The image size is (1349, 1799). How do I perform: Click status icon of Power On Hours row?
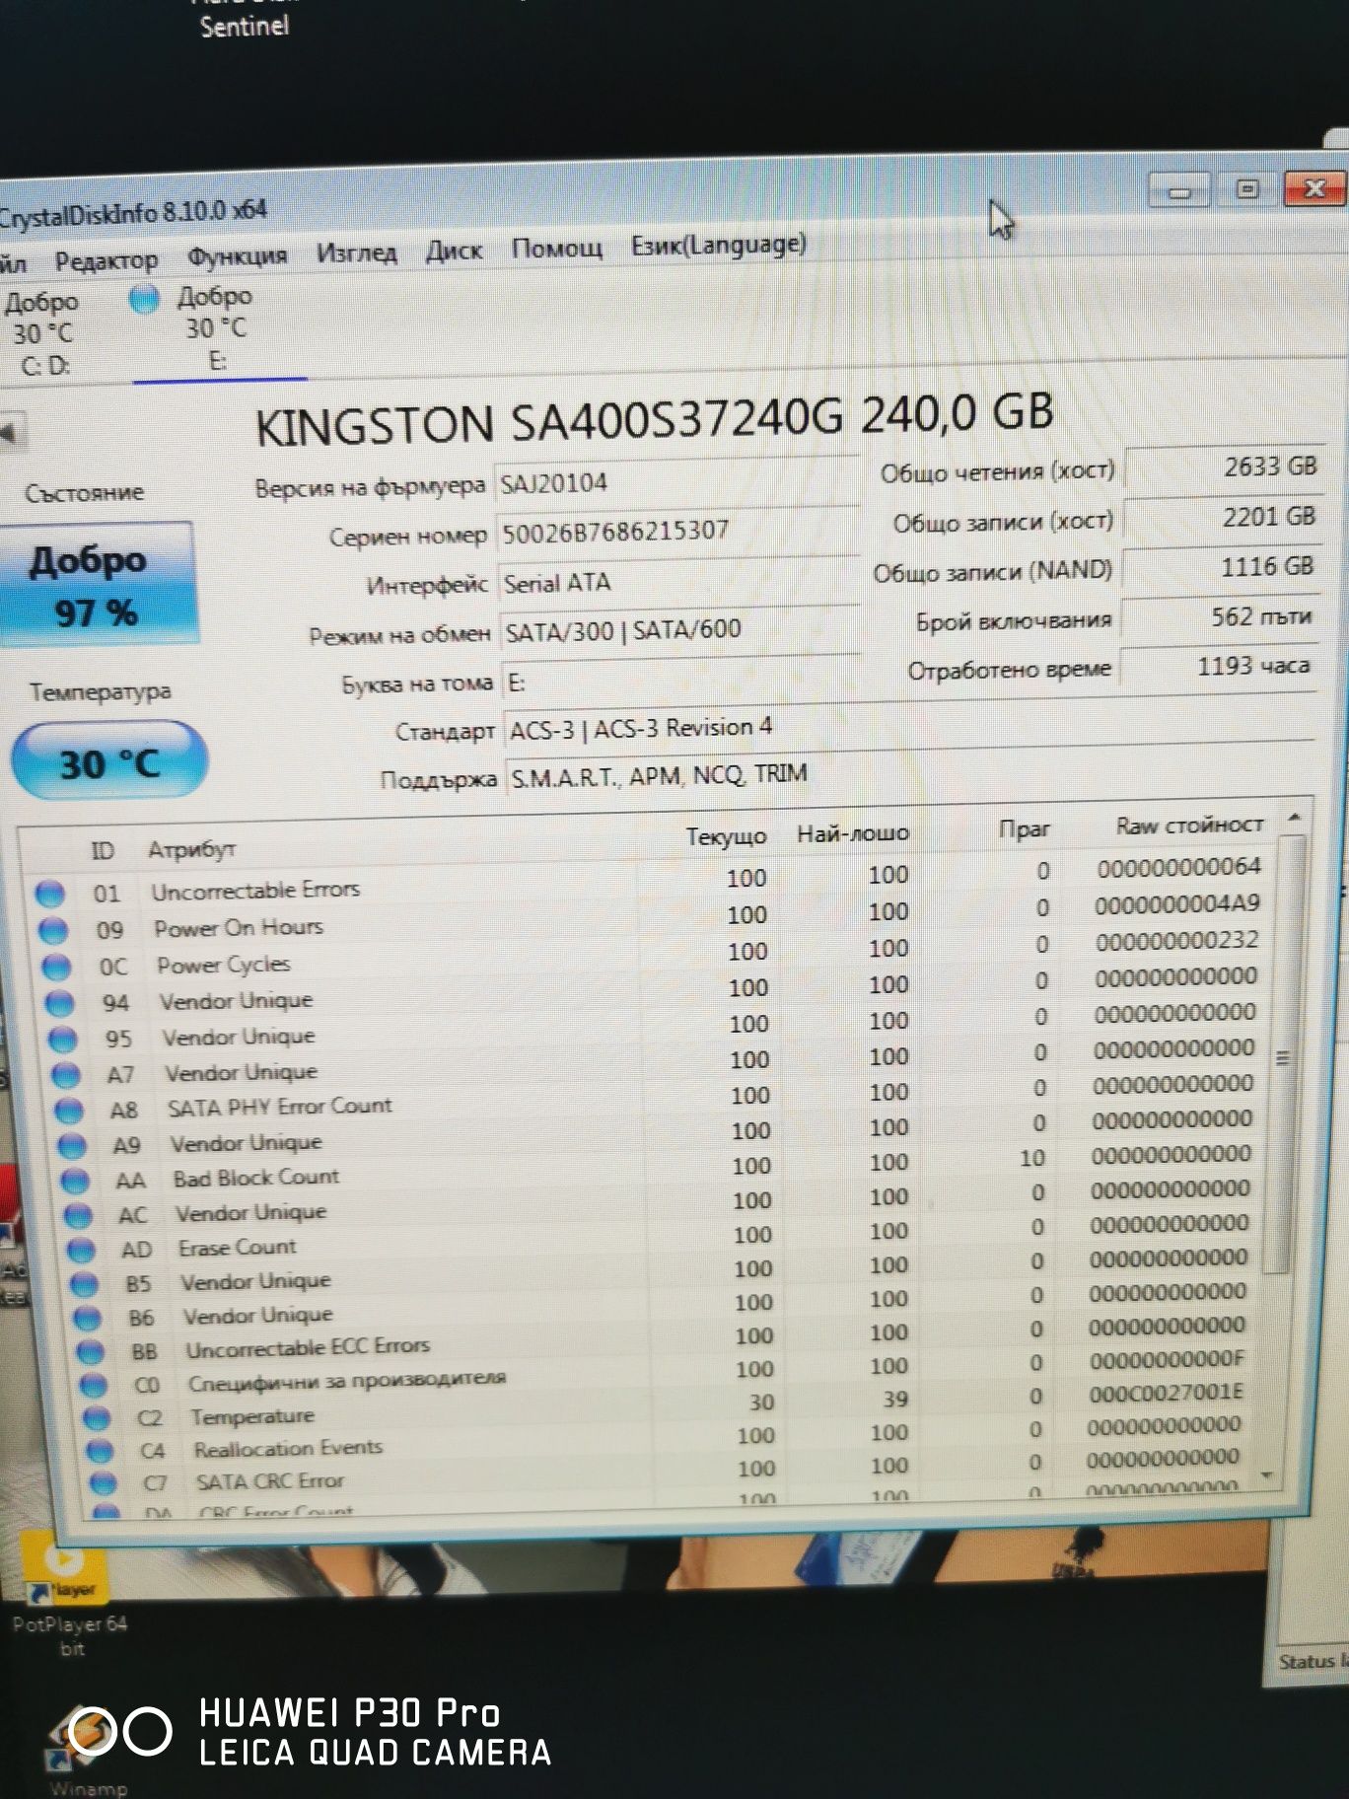coord(52,930)
